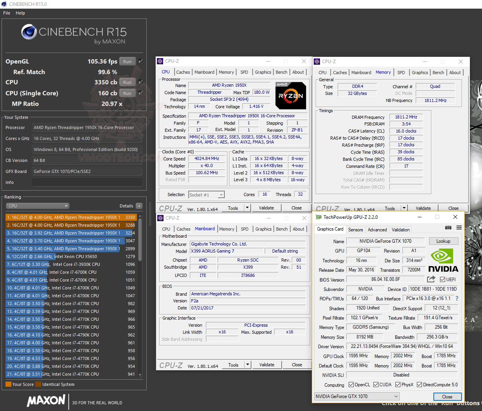Click the GPU-Z screenshot camera icon
This screenshot has height=411, width=482.
point(448,227)
